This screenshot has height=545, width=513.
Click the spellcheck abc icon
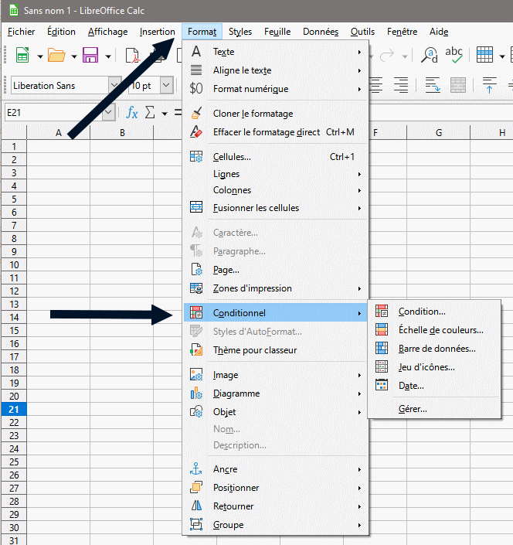(x=454, y=55)
